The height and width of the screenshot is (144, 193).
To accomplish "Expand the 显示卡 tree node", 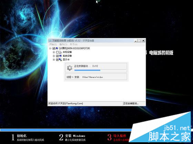I will click(54, 60).
